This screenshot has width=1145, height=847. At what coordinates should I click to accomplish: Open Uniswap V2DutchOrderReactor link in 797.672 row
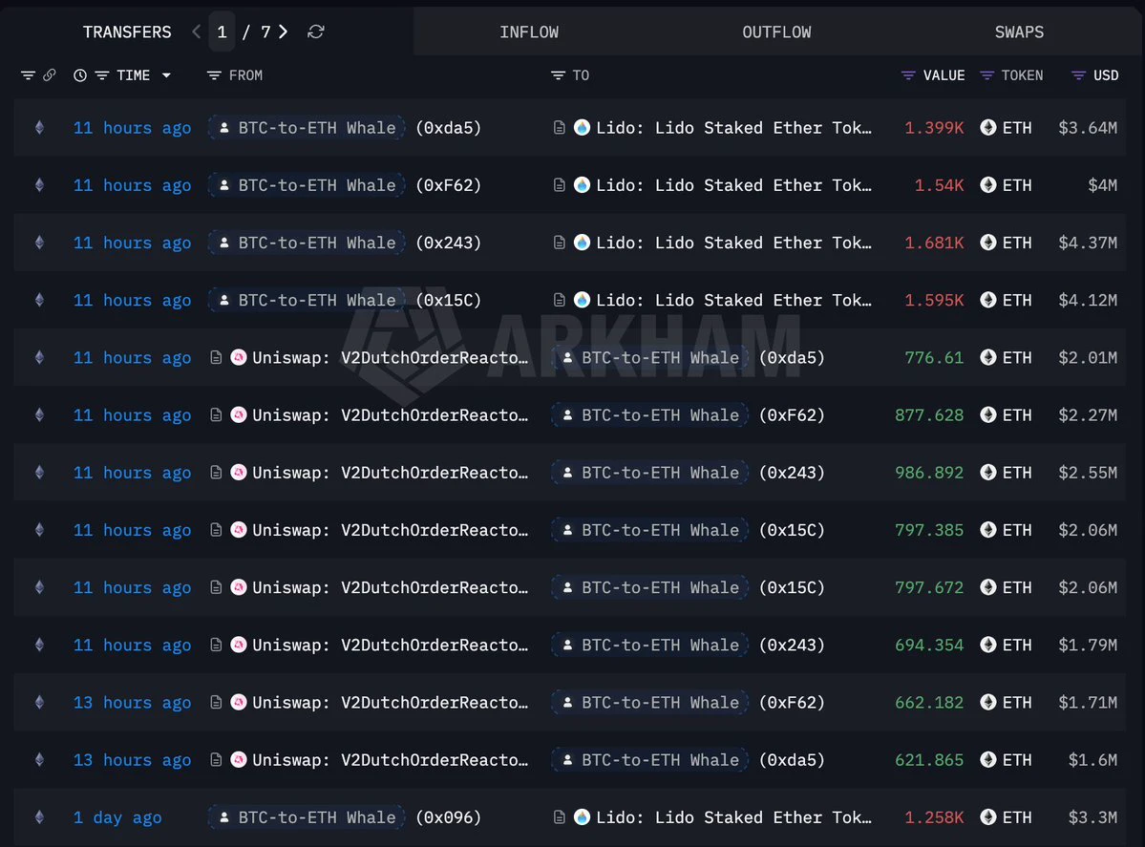coord(390,588)
